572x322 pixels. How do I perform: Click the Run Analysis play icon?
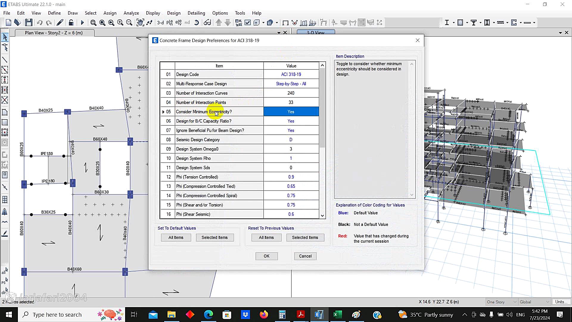coord(83,23)
